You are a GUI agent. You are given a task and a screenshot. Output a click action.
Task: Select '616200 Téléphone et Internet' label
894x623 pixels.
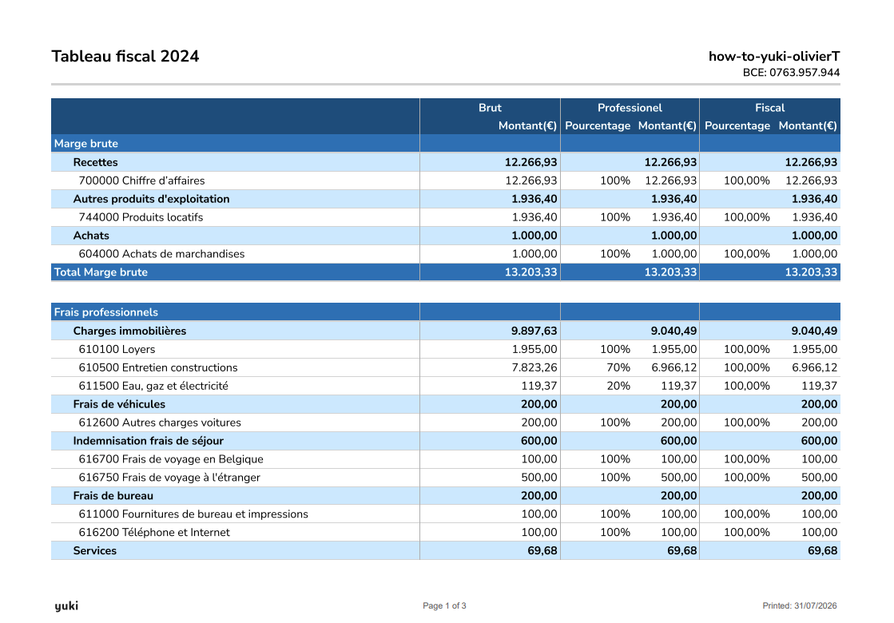point(154,533)
